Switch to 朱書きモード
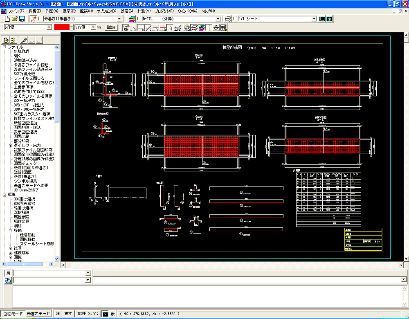This screenshot has width=409, height=319. tap(38, 314)
